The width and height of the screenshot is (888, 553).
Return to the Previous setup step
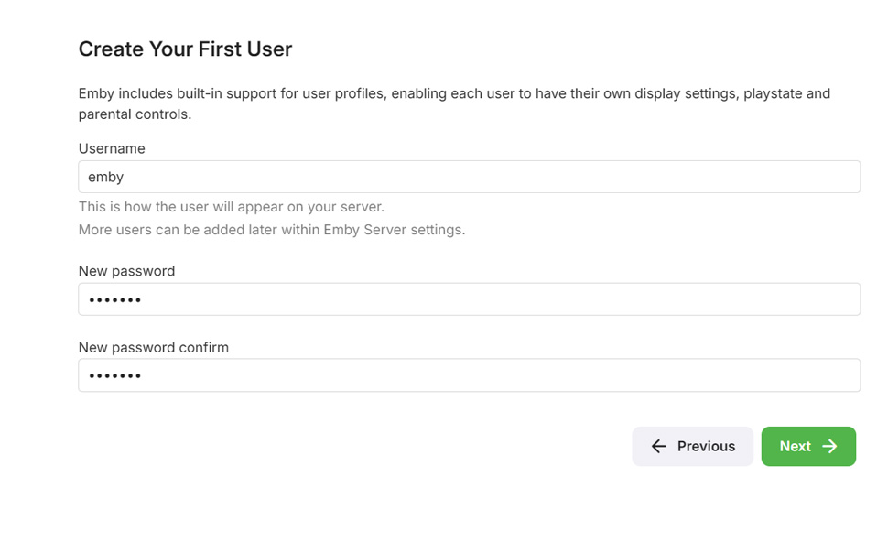pos(692,447)
